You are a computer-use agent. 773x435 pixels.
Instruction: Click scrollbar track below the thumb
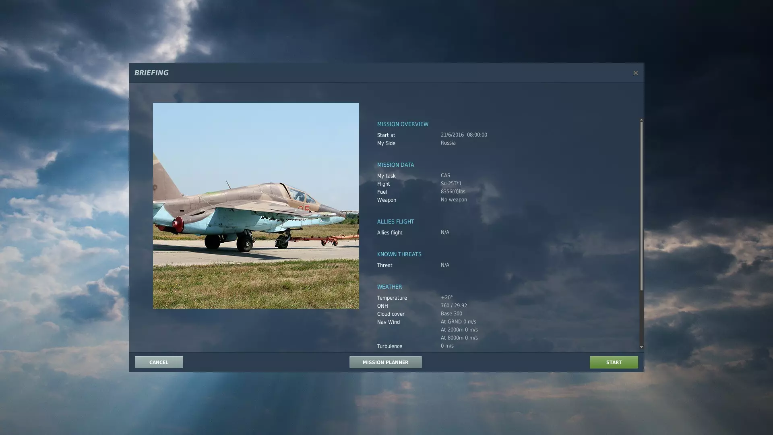click(x=641, y=318)
